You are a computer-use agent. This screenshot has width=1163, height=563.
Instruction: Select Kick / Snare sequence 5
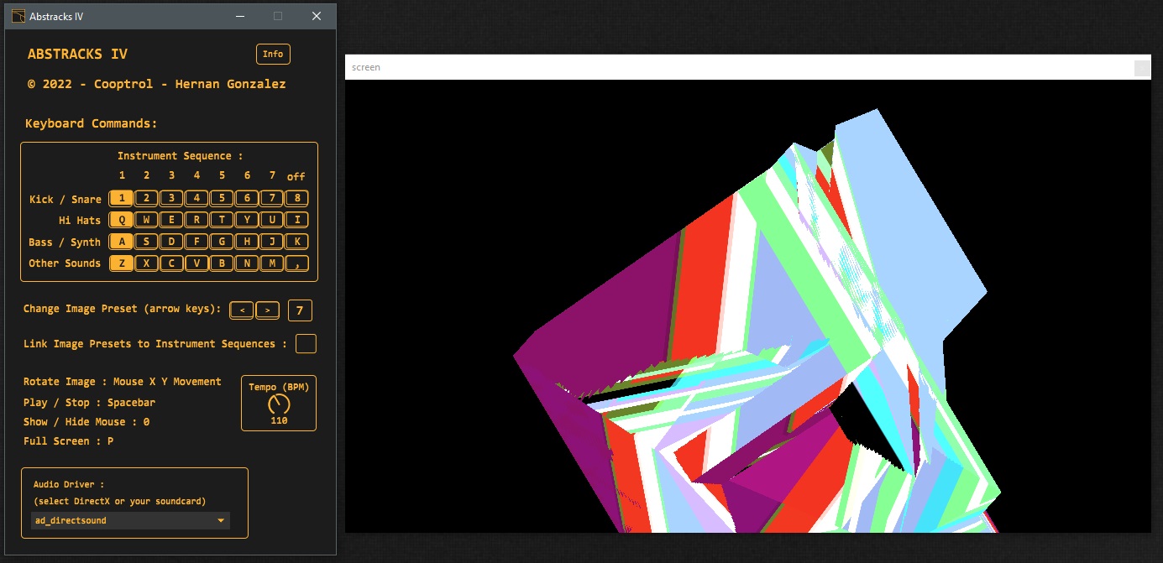point(222,199)
